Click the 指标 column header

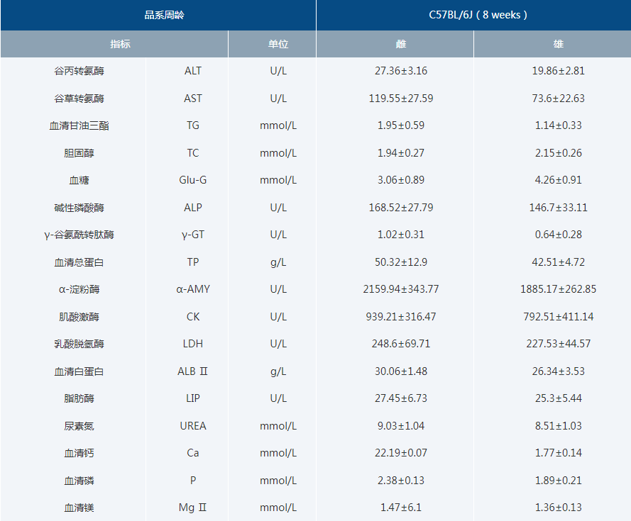[120, 44]
